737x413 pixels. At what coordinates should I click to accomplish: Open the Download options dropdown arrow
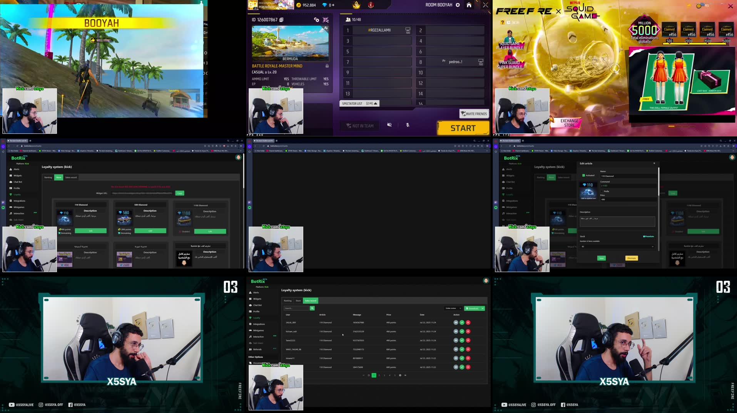tap(483, 308)
